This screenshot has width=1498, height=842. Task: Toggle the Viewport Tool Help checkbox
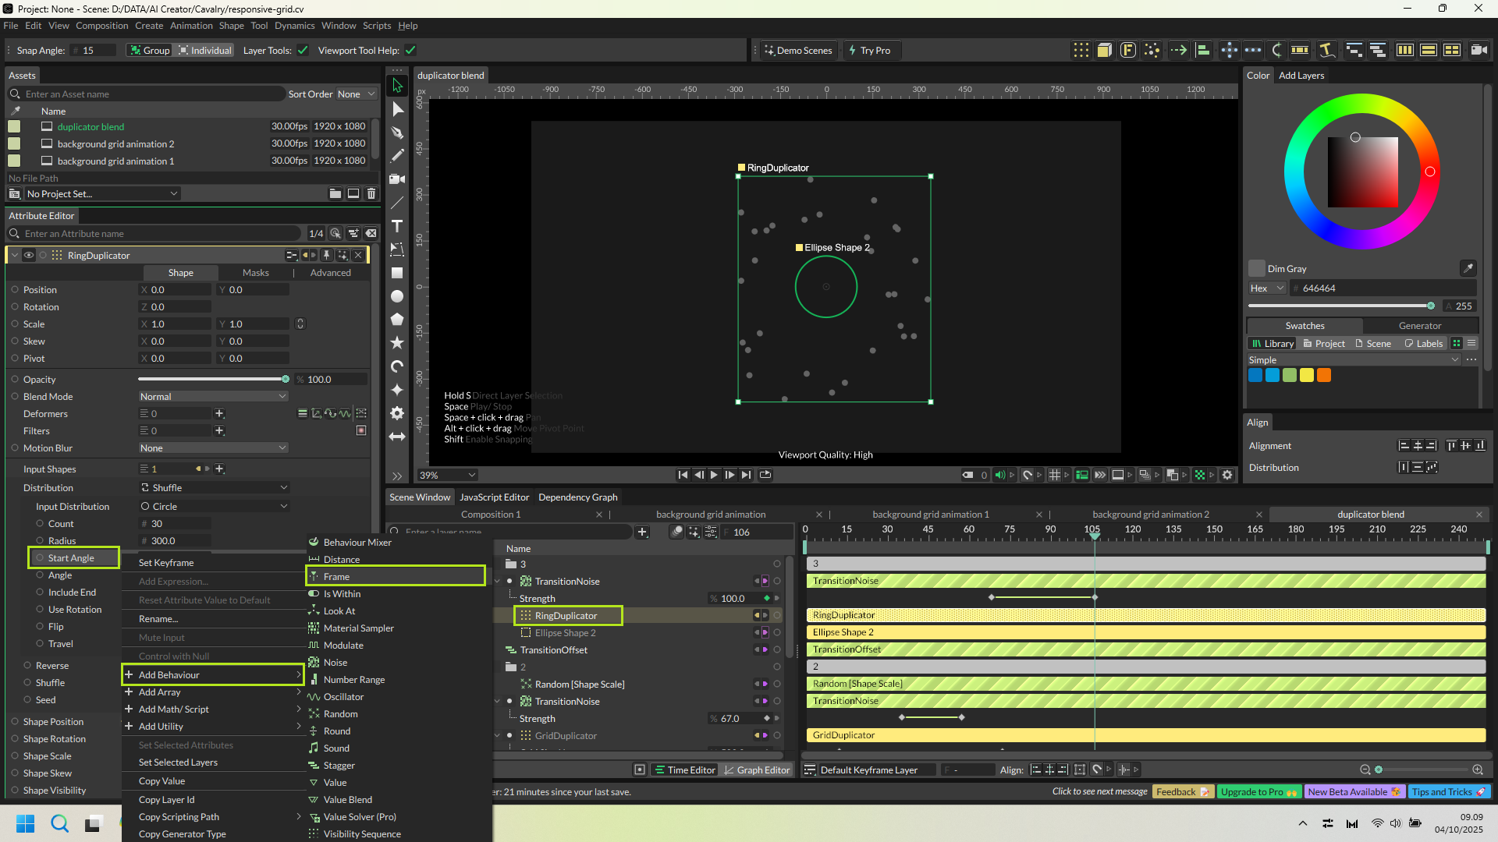coord(410,51)
